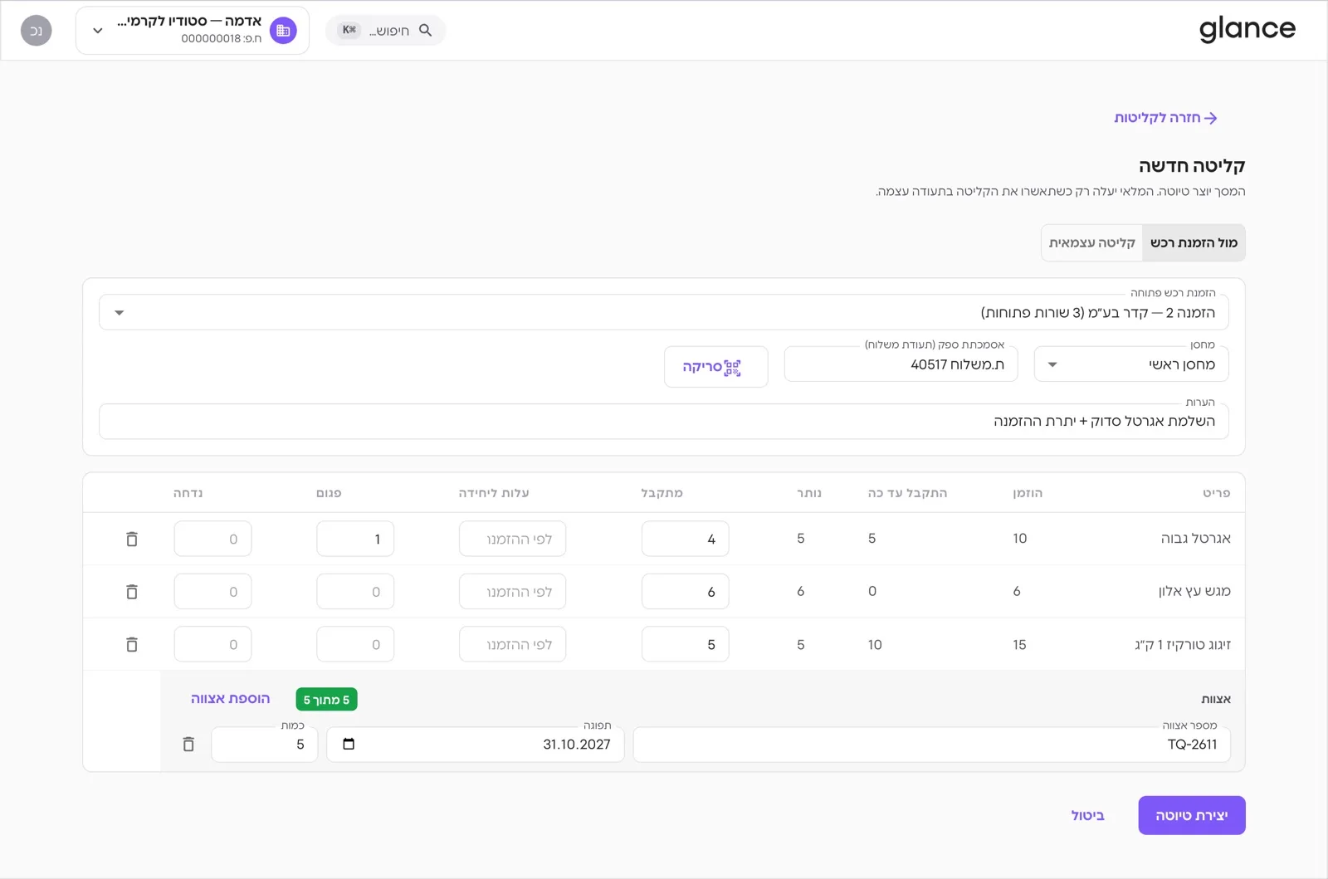Click the עלות ליחידה column header
Screen dimensions: 1328x879
494,493
